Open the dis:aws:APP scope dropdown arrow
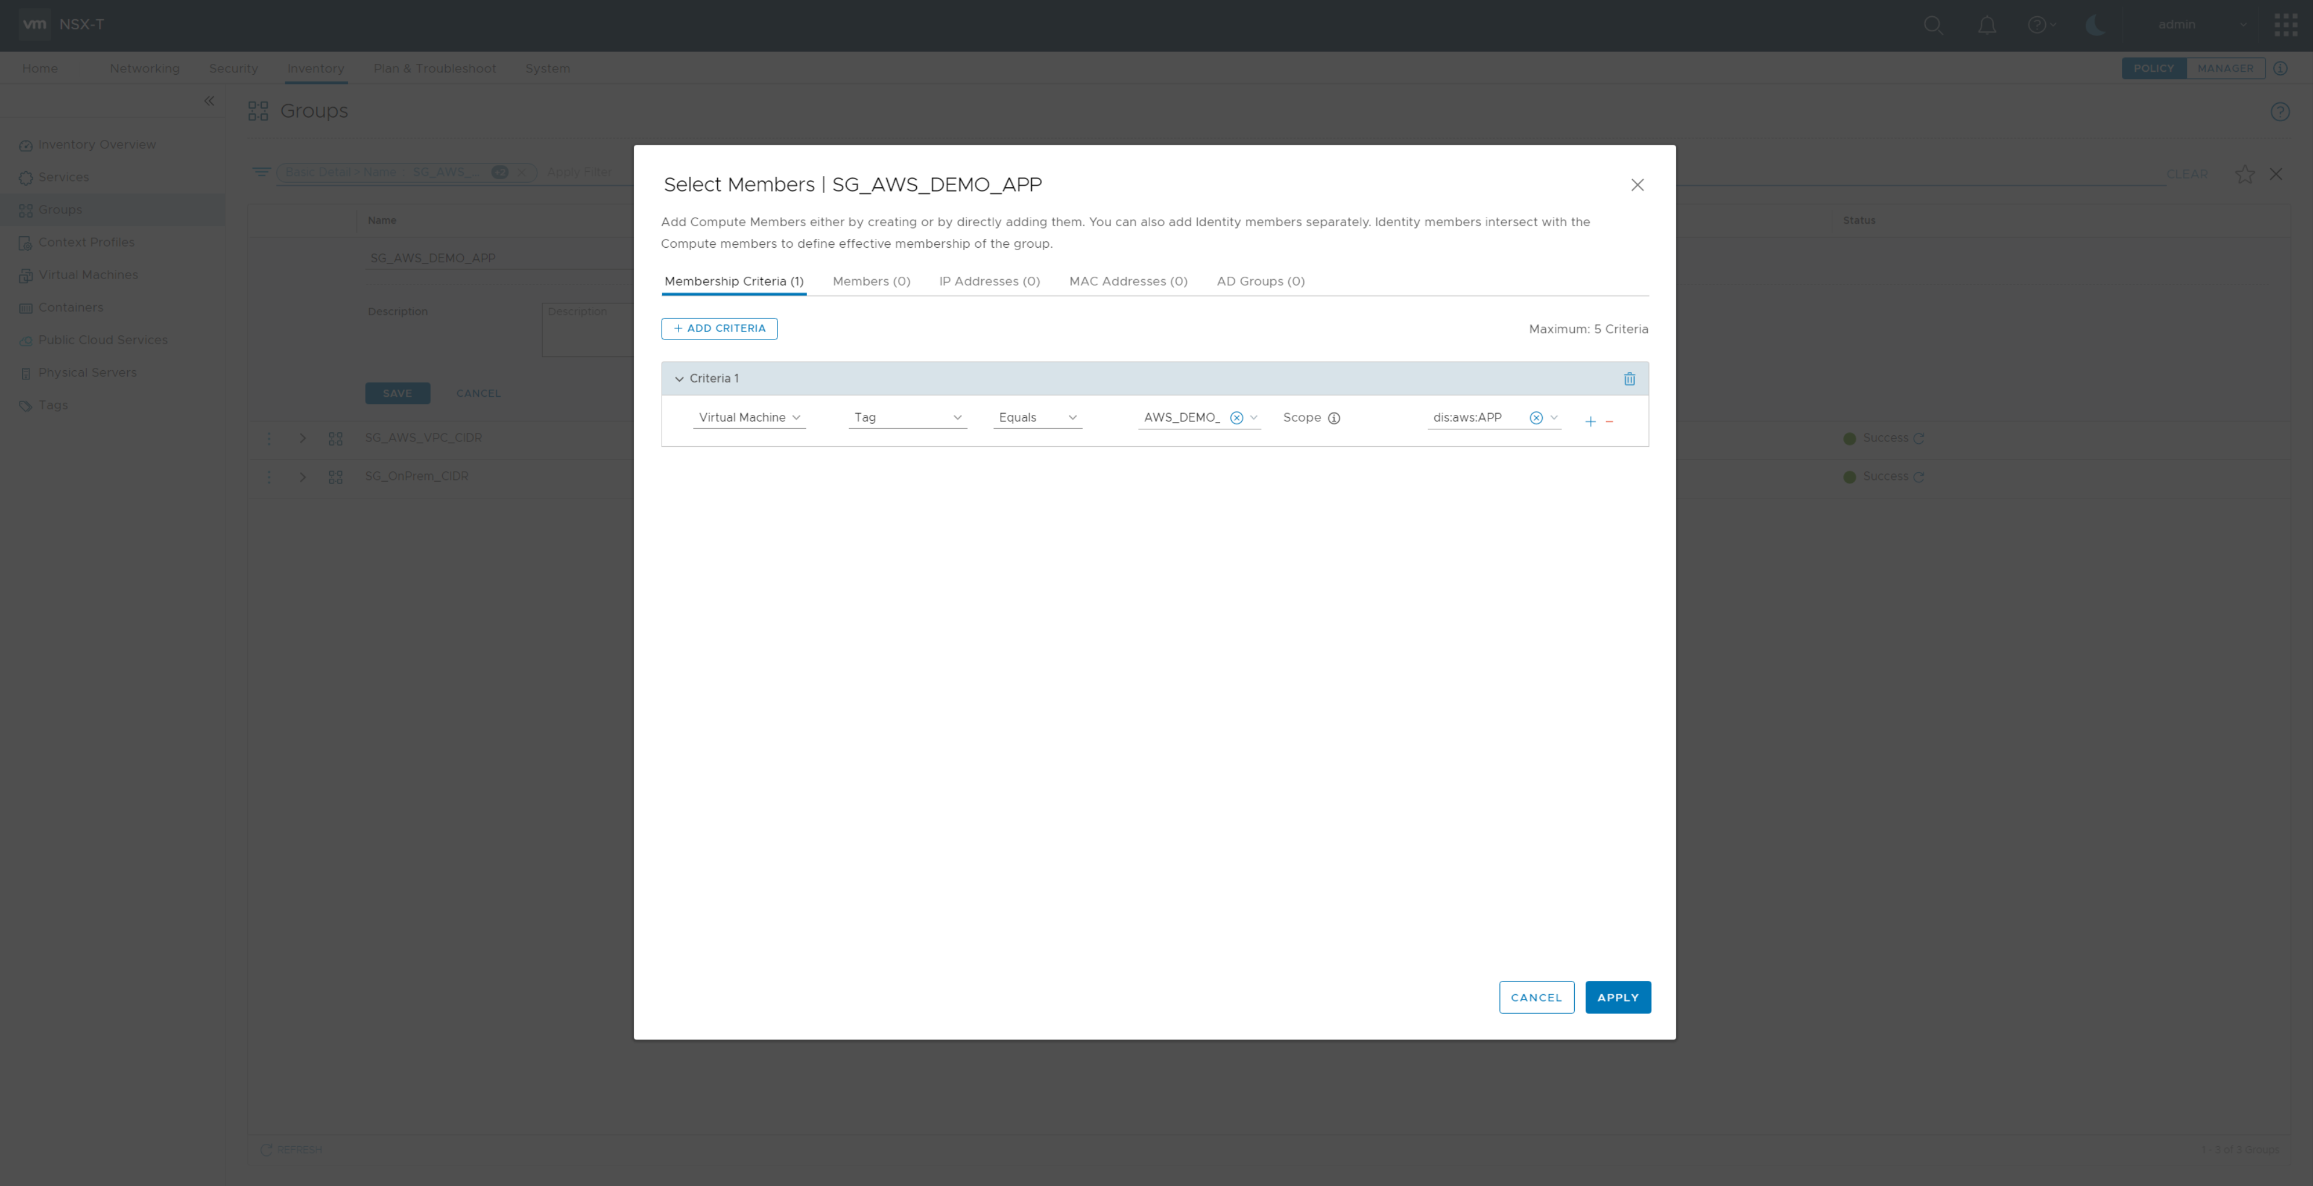 (x=1554, y=417)
